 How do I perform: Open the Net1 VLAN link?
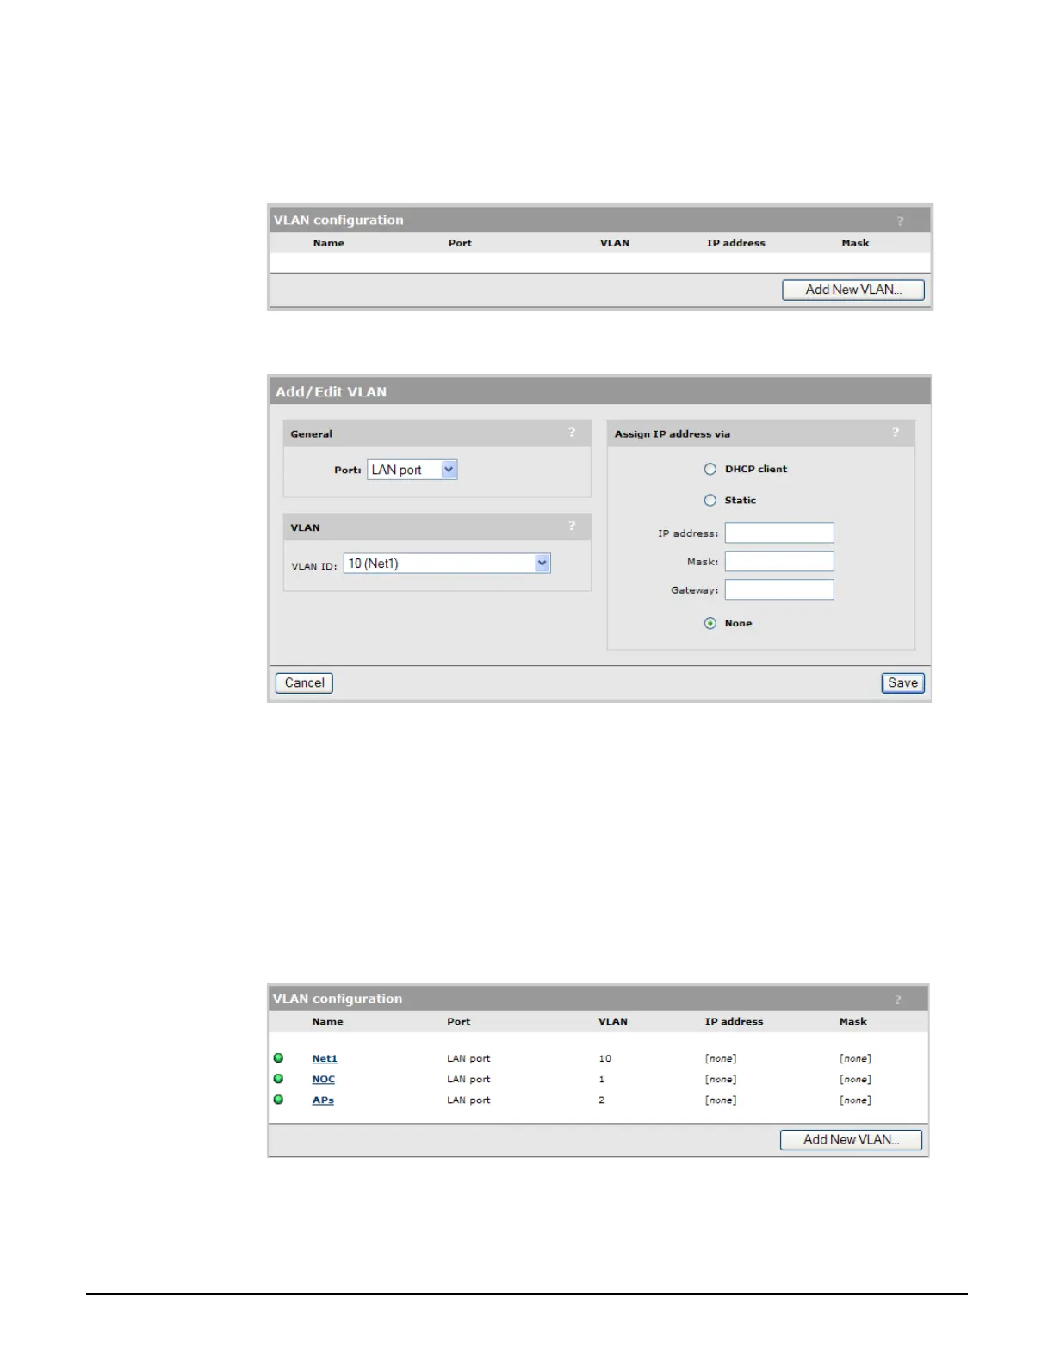(325, 1058)
